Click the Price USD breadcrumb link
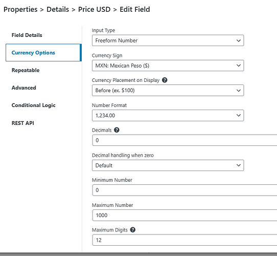 pos(95,9)
